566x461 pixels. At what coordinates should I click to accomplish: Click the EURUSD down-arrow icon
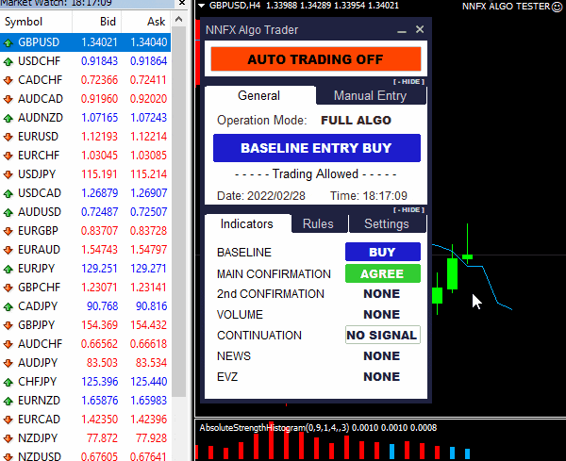point(8,137)
